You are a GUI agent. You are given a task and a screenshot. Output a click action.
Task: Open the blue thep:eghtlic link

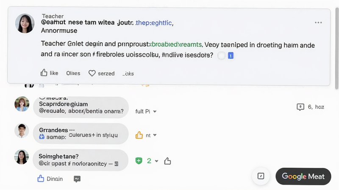click(x=153, y=23)
